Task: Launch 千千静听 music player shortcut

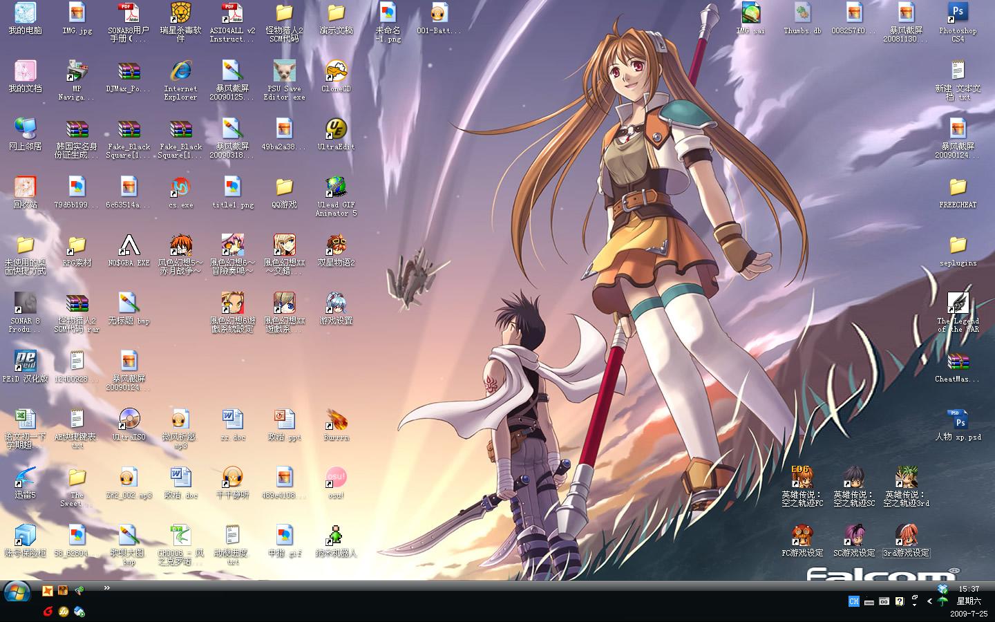Action: click(232, 483)
